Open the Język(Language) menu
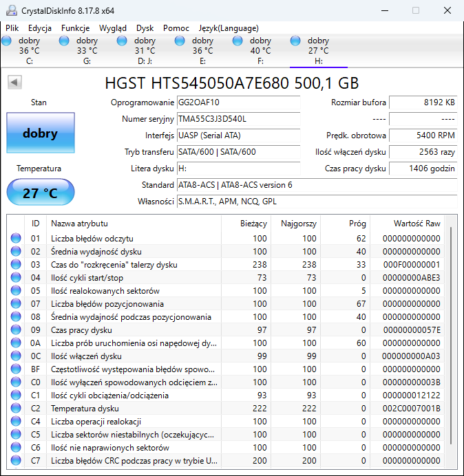 pyautogui.click(x=229, y=28)
